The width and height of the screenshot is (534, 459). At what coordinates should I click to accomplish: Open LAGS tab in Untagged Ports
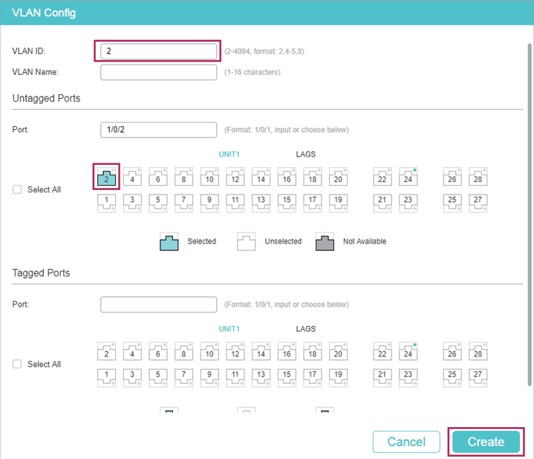point(305,154)
